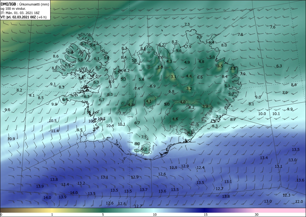This screenshot has height=217, width=306.
Task: Click the 13.2 value on the map
Action: pos(81,183)
